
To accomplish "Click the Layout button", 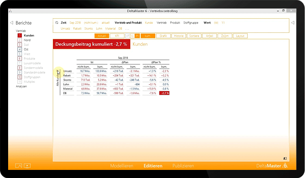I will 240,36.
